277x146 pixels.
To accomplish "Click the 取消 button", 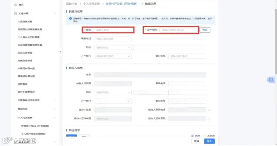I will point(196,141).
